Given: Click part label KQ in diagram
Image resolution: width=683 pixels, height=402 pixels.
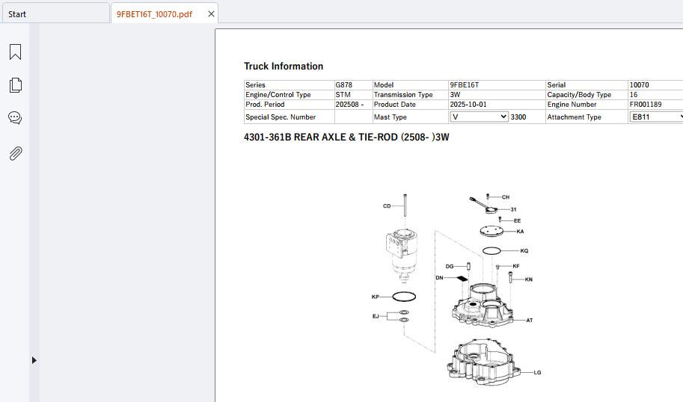Looking at the screenshot, I should (x=524, y=250).
